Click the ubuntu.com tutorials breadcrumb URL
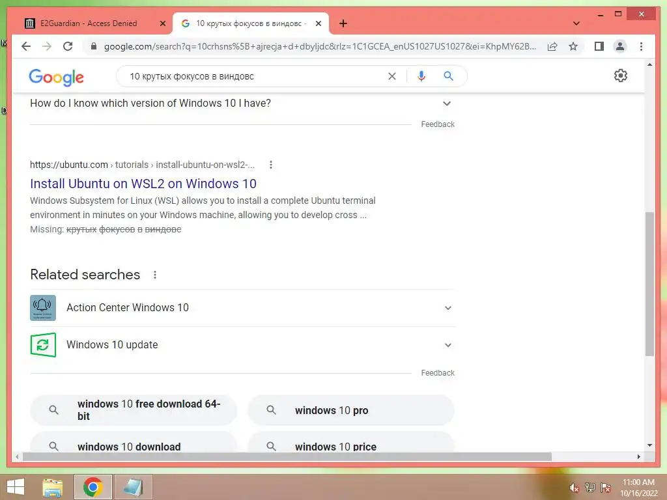The image size is (667, 500). point(142,165)
